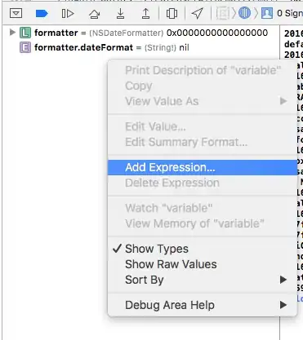Click the formatter local variable L icon
303x340 pixels.
[x=25, y=33]
